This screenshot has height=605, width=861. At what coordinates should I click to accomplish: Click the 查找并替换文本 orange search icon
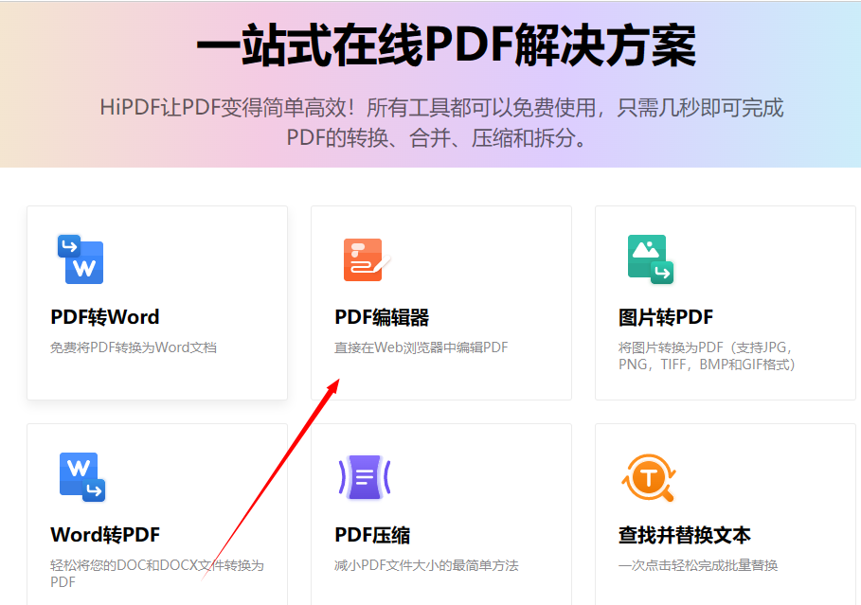click(x=650, y=477)
